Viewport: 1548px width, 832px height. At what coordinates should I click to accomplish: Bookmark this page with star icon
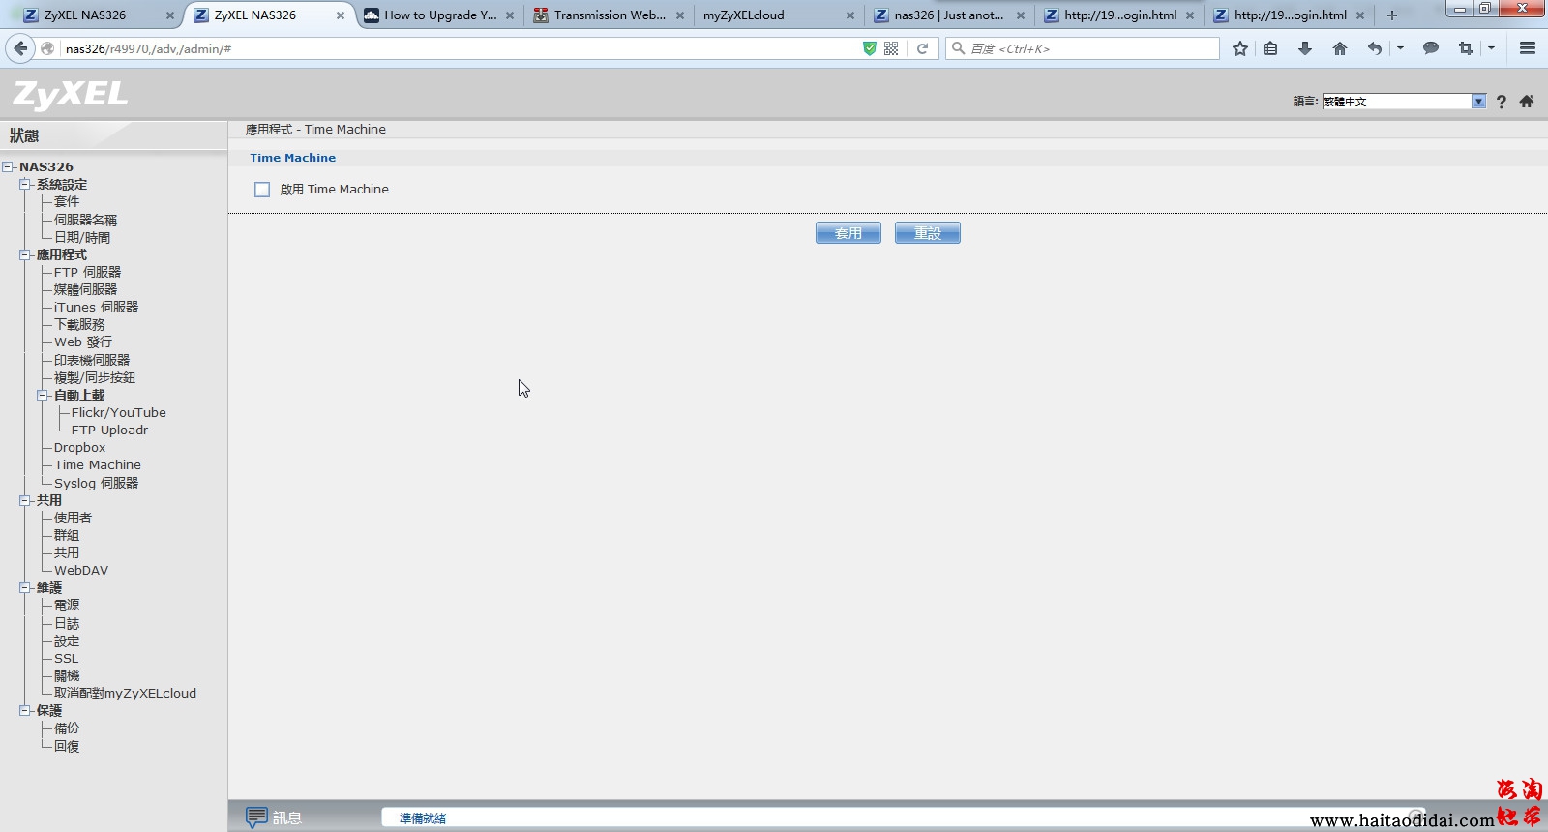point(1240,48)
